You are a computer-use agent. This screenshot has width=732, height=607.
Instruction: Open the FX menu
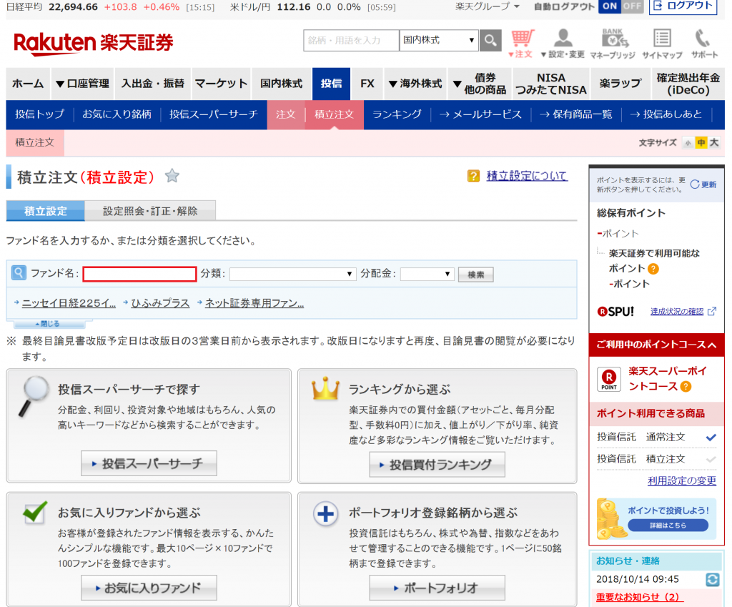click(x=367, y=84)
